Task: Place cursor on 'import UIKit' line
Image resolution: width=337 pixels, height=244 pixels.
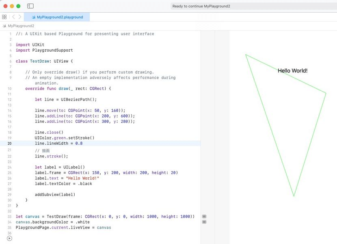Action: tap(30, 45)
